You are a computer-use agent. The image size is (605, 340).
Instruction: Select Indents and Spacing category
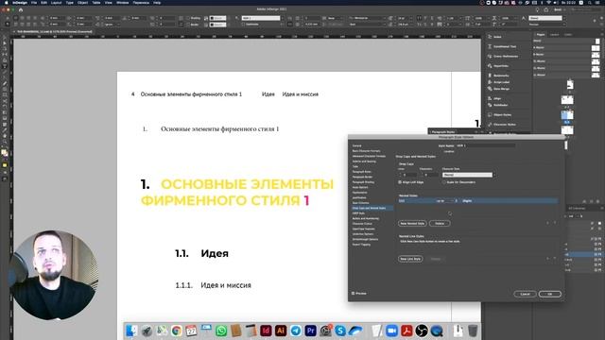coord(364,161)
